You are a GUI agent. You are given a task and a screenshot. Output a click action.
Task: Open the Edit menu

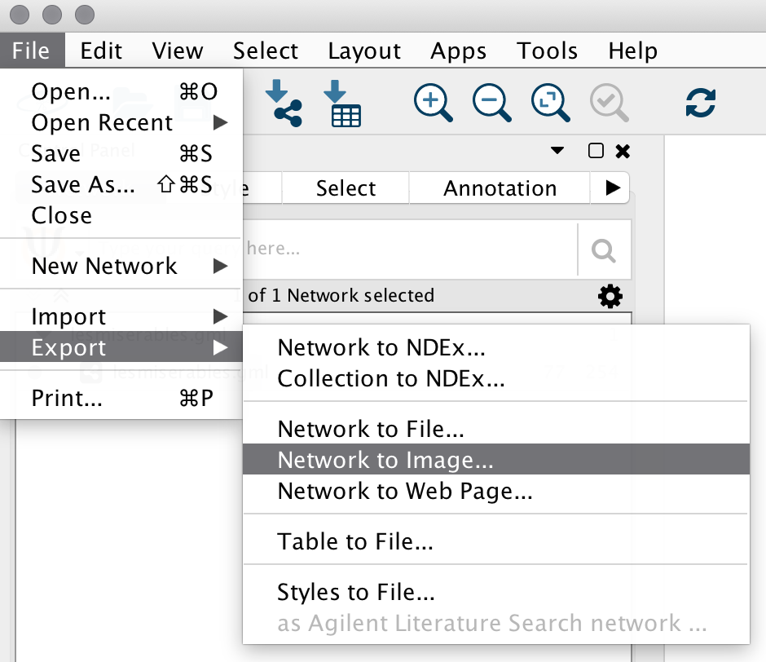(x=101, y=51)
